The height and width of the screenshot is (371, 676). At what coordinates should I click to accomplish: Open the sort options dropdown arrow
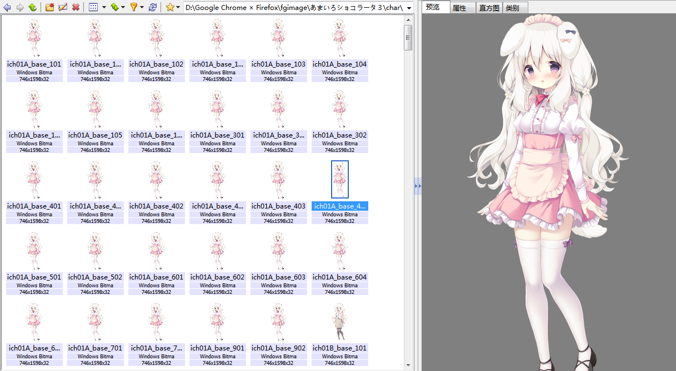[123, 8]
